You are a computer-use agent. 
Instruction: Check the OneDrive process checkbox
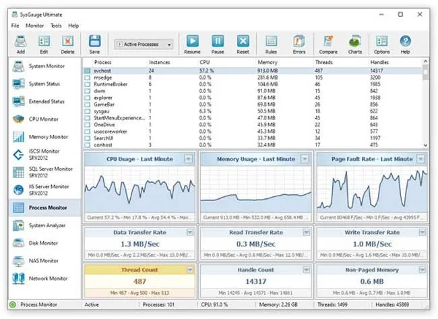click(88, 125)
